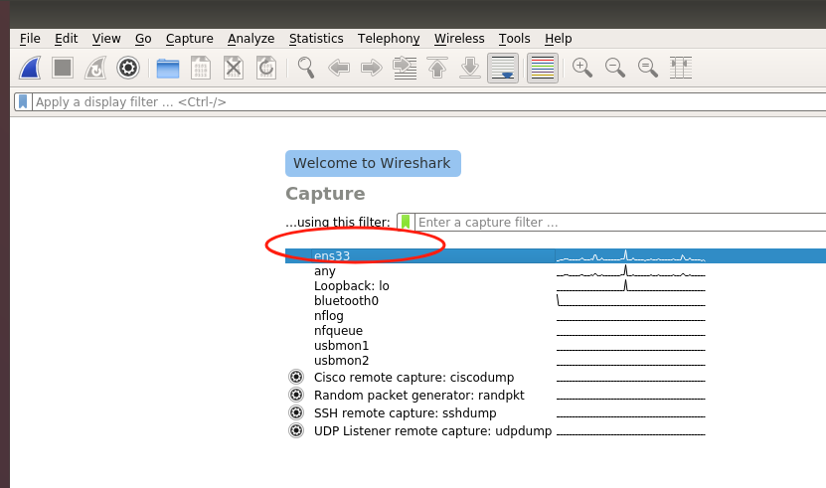Open the Edit menu
Screen dimensions: 826x488
pyautogui.click(x=66, y=39)
